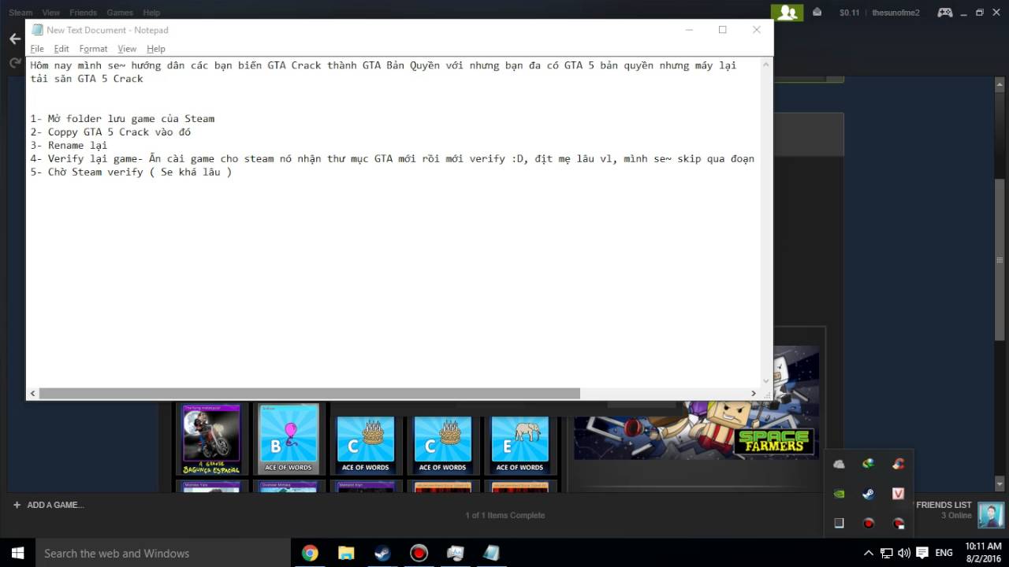Click the white square tray icon

[x=839, y=523]
